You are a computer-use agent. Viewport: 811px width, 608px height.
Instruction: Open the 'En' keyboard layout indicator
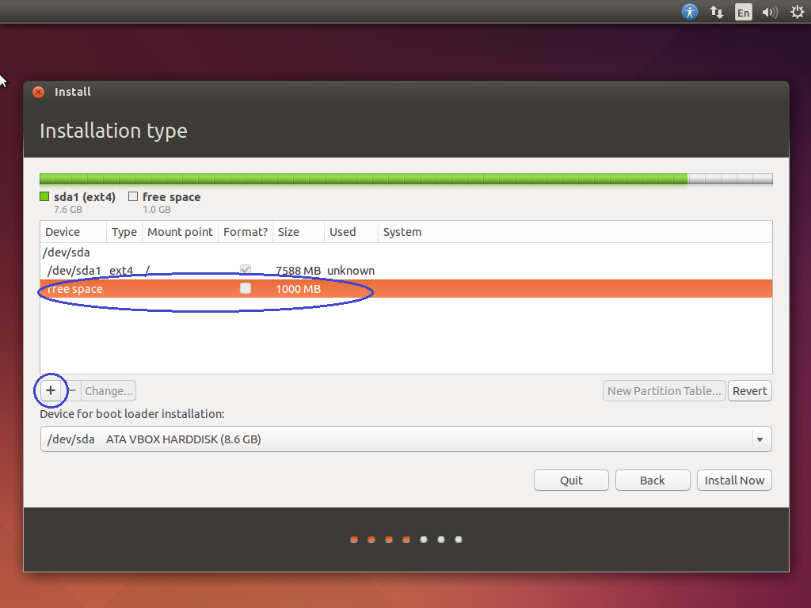point(743,12)
